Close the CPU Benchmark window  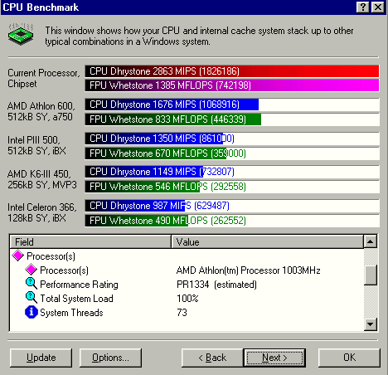[x=378, y=7]
